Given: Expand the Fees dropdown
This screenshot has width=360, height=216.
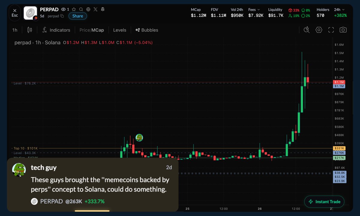Looking at the screenshot, I should [254, 10].
